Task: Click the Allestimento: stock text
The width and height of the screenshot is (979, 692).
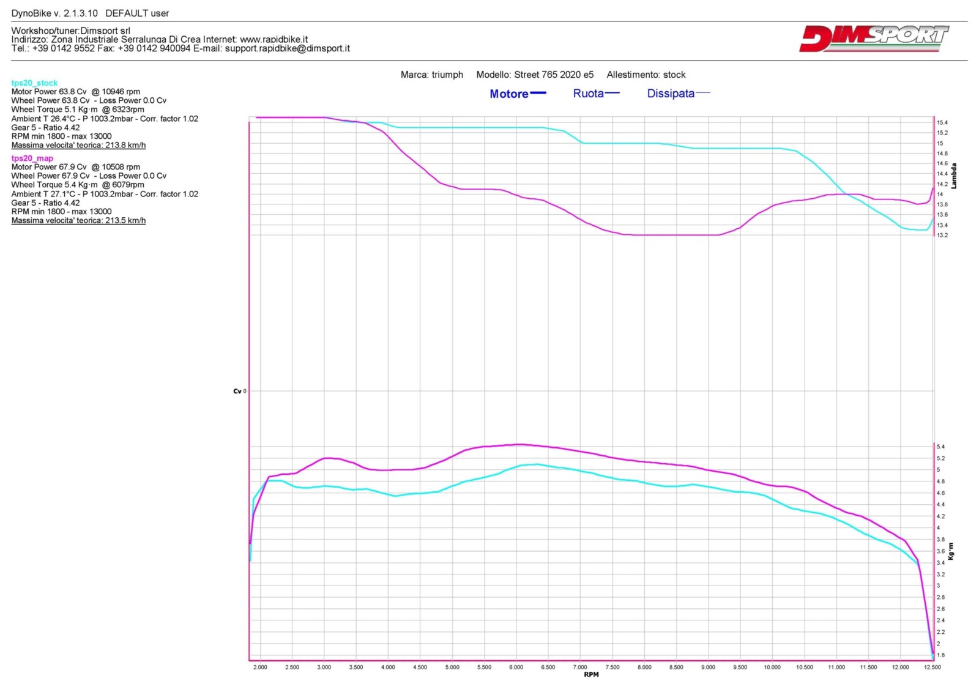Action: tap(646, 75)
